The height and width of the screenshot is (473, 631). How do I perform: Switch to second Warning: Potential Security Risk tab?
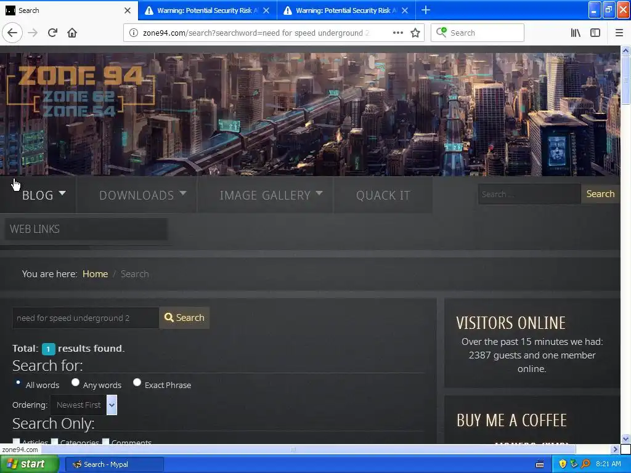coord(346,10)
